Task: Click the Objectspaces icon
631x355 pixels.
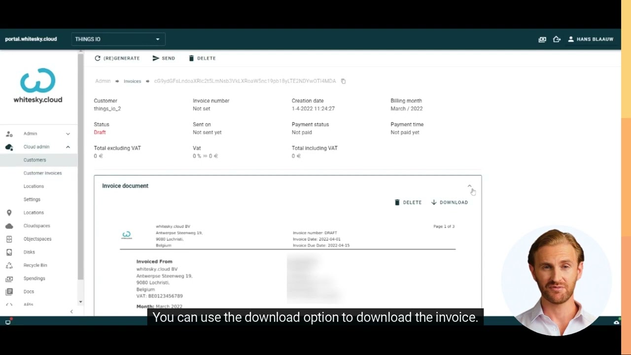Action: pos(9,239)
